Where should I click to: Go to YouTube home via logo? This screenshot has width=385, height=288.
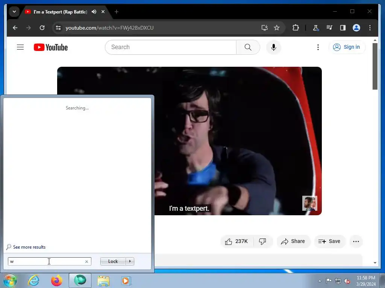[x=51, y=47]
